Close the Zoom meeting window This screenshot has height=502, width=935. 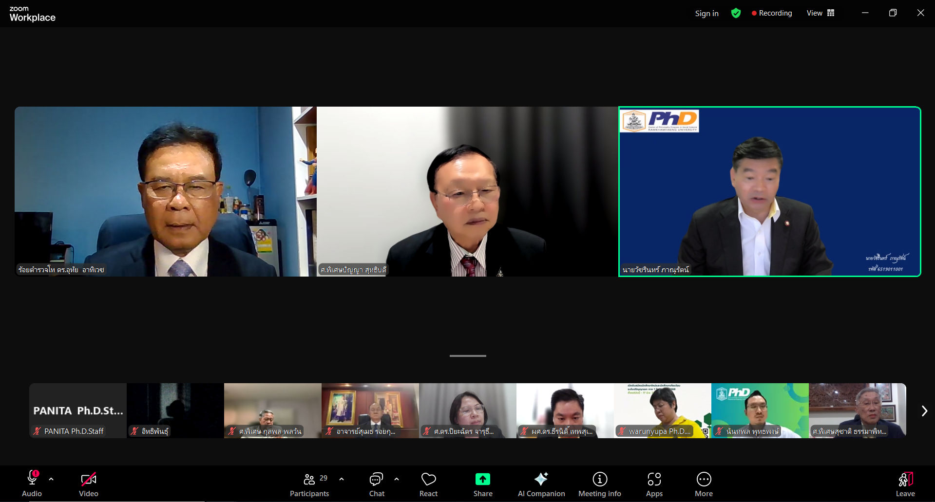pyautogui.click(x=920, y=13)
